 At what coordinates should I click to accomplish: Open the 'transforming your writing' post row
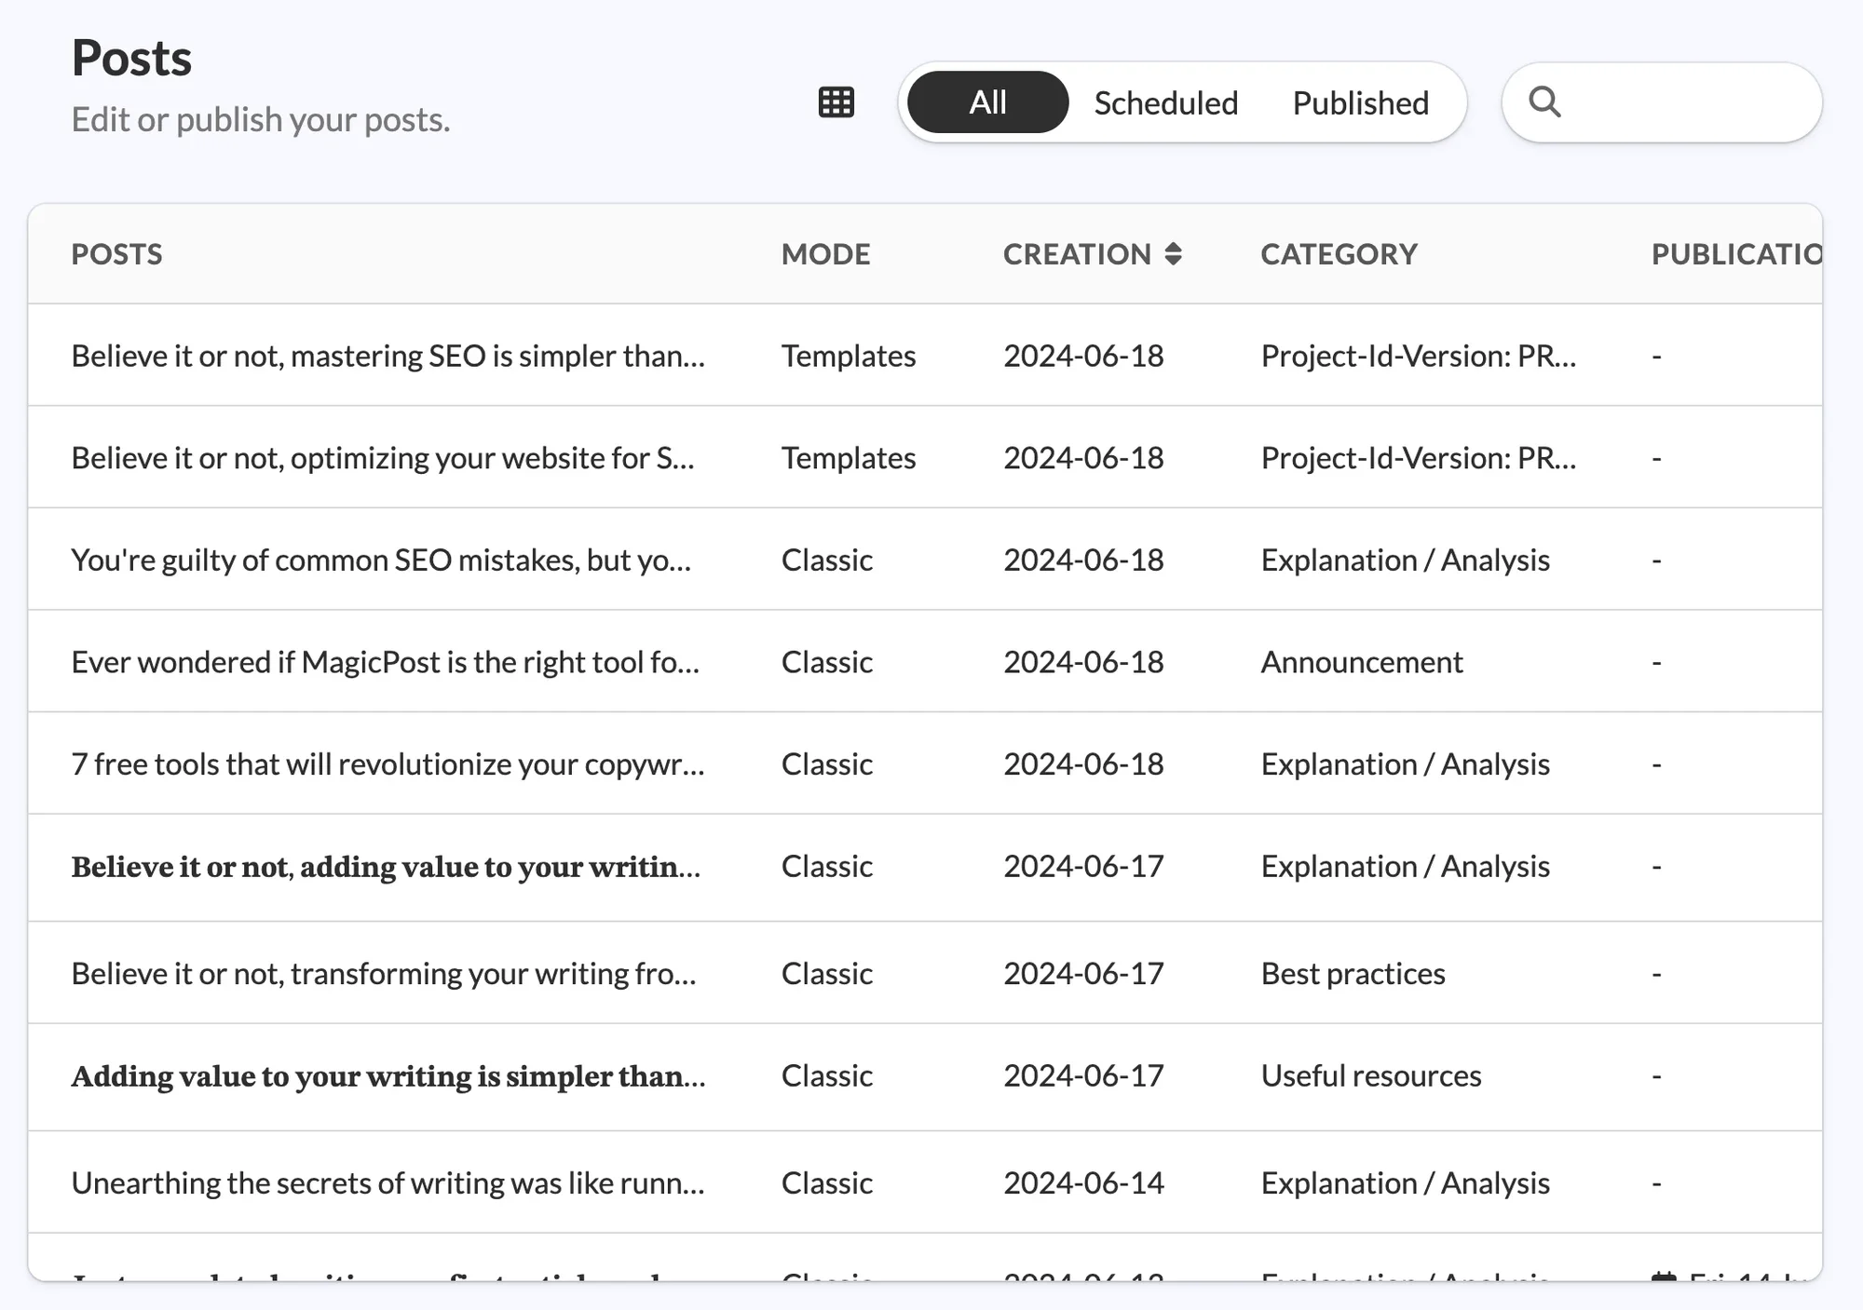383,973
